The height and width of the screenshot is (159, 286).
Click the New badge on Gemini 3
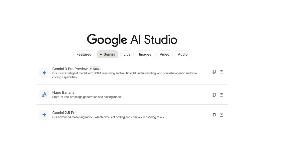pos(95,69)
